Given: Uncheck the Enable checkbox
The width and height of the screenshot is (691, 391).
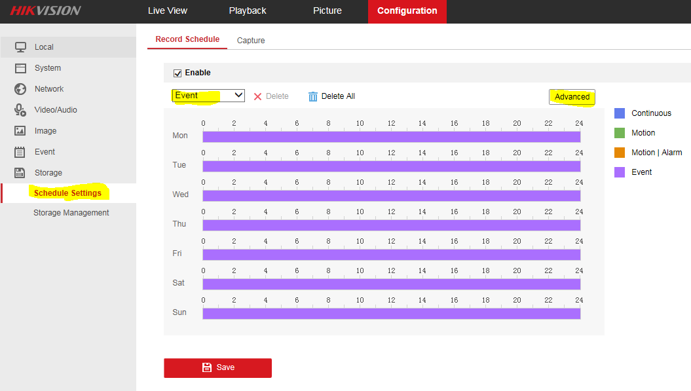Looking at the screenshot, I should tap(177, 73).
